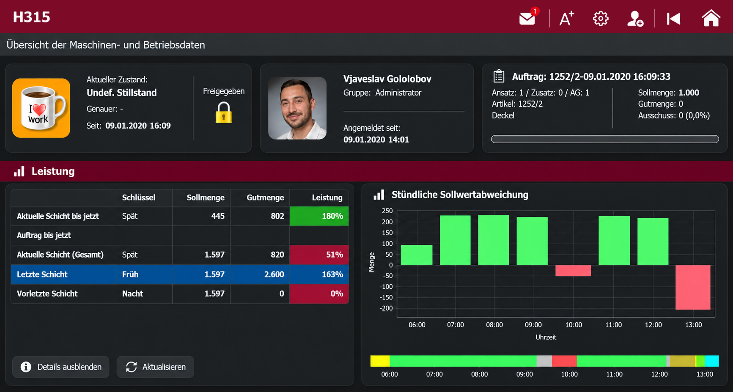
Task: Click the red 51% performance cell
Action: coord(319,255)
